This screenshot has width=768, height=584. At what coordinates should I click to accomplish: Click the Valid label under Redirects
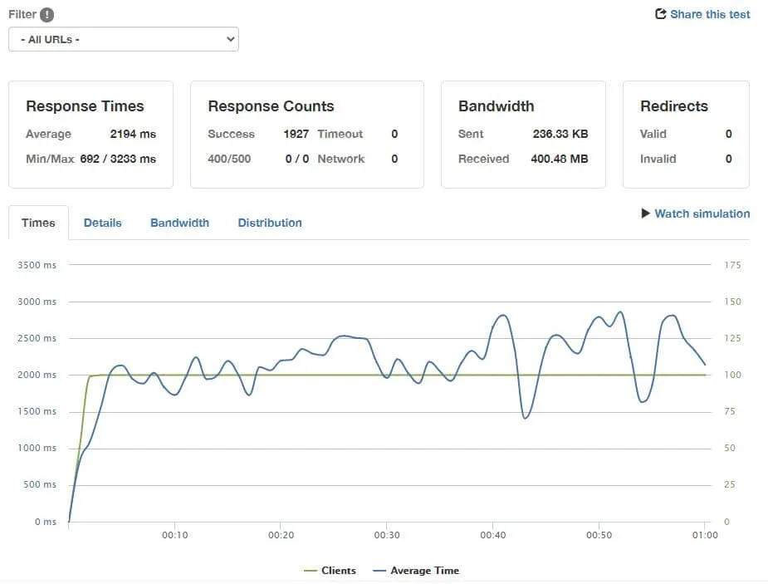(x=653, y=134)
